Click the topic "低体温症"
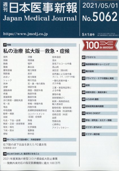The width and height of the screenshot is (119, 171). point(56,57)
